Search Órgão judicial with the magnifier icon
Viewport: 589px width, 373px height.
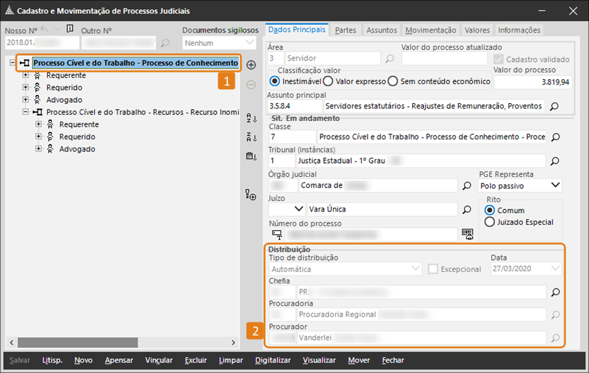(x=467, y=186)
